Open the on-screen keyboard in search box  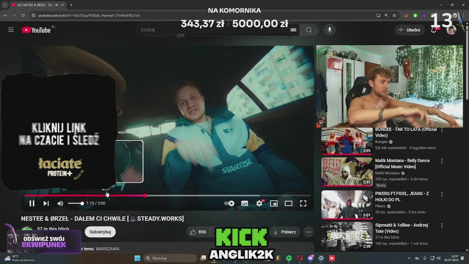tap(293, 30)
